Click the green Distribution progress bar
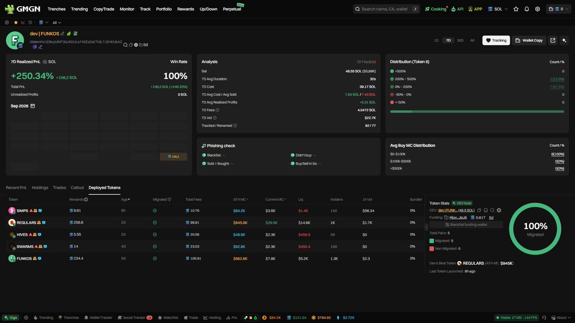575x323 pixels. click(477, 111)
